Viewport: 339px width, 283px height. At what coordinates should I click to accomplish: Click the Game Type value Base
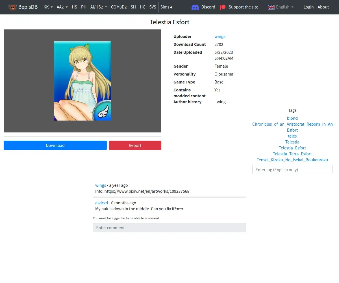pyautogui.click(x=219, y=82)
